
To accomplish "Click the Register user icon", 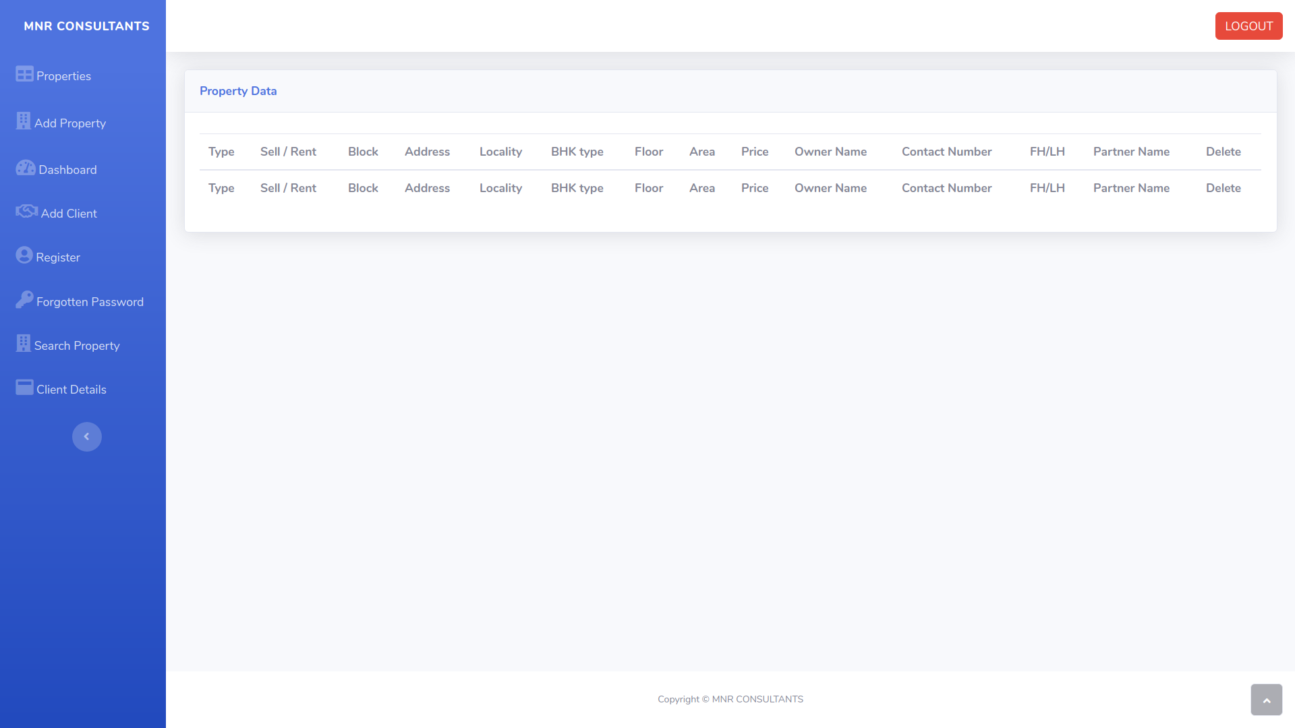I will 24,255.
